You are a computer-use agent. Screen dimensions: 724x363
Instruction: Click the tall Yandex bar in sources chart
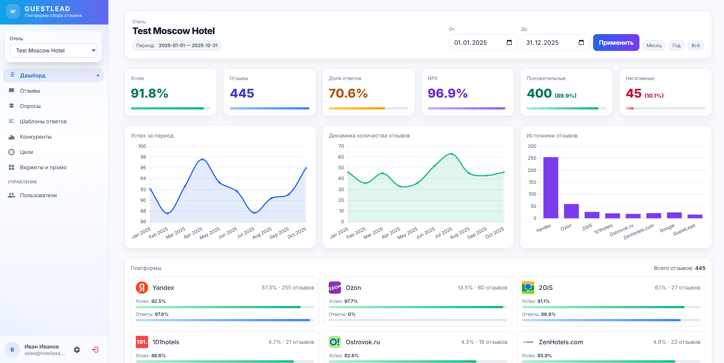[551, 188]
